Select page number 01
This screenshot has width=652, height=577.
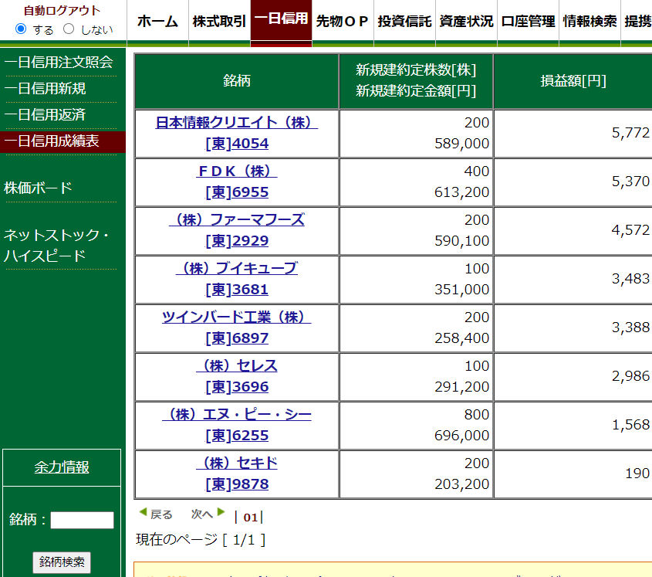tap(250, 518)
